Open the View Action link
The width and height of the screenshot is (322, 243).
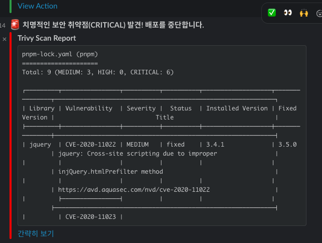coord(38,6)
